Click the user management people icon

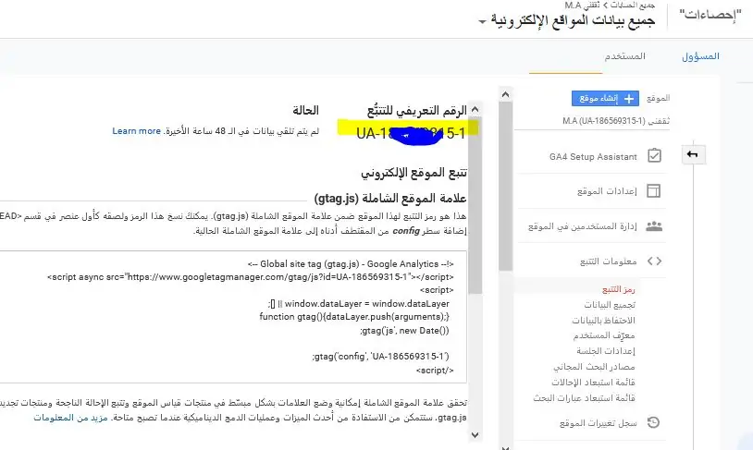point(654,226)
